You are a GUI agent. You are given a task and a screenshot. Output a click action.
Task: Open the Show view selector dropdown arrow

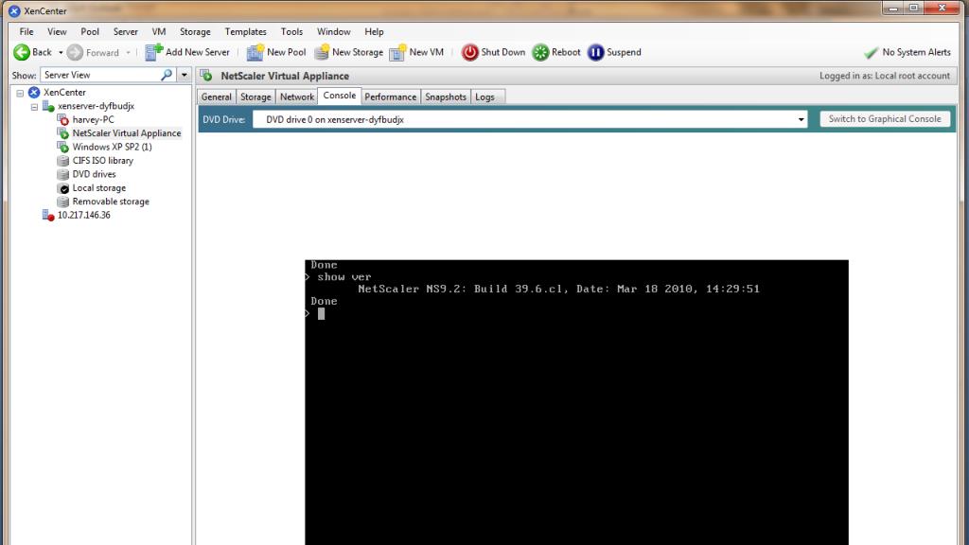185,75
